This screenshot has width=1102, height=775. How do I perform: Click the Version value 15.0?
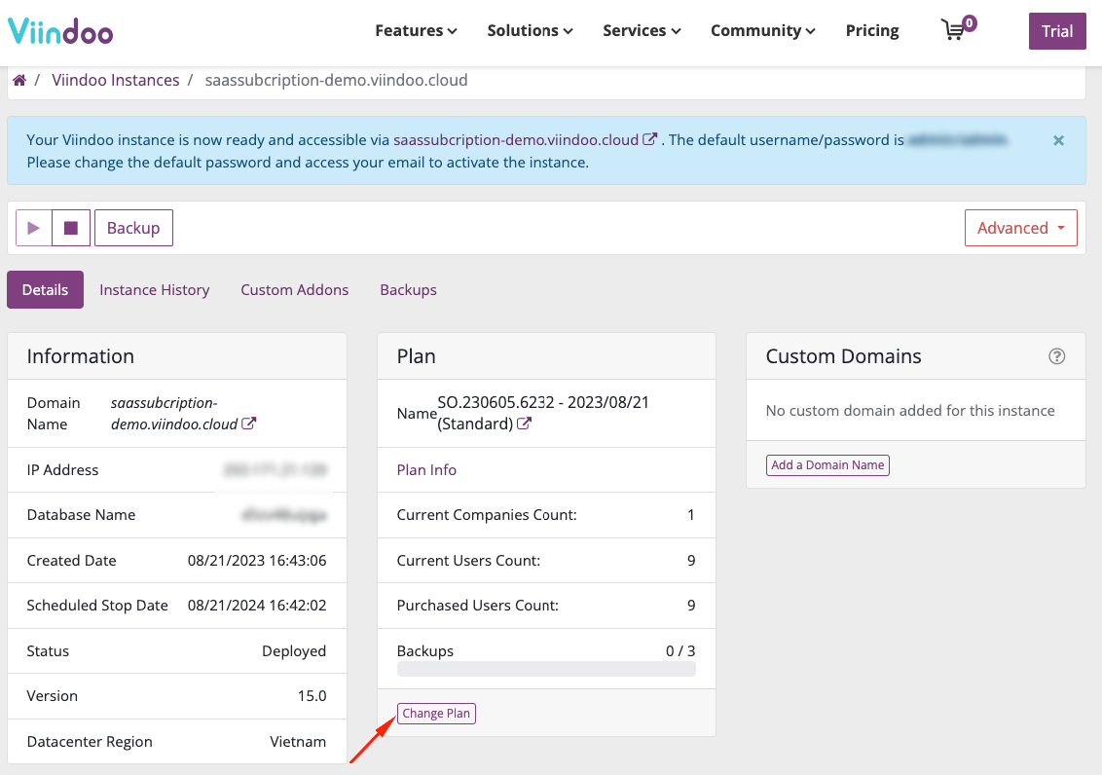pyautogui.click(x=312, y=696)
